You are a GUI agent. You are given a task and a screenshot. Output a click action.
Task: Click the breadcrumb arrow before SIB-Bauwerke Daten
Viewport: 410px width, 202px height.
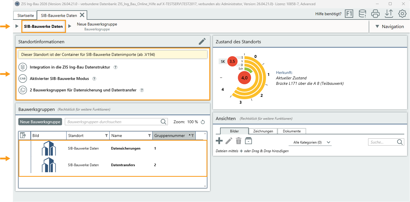click(x=17, y=26)
